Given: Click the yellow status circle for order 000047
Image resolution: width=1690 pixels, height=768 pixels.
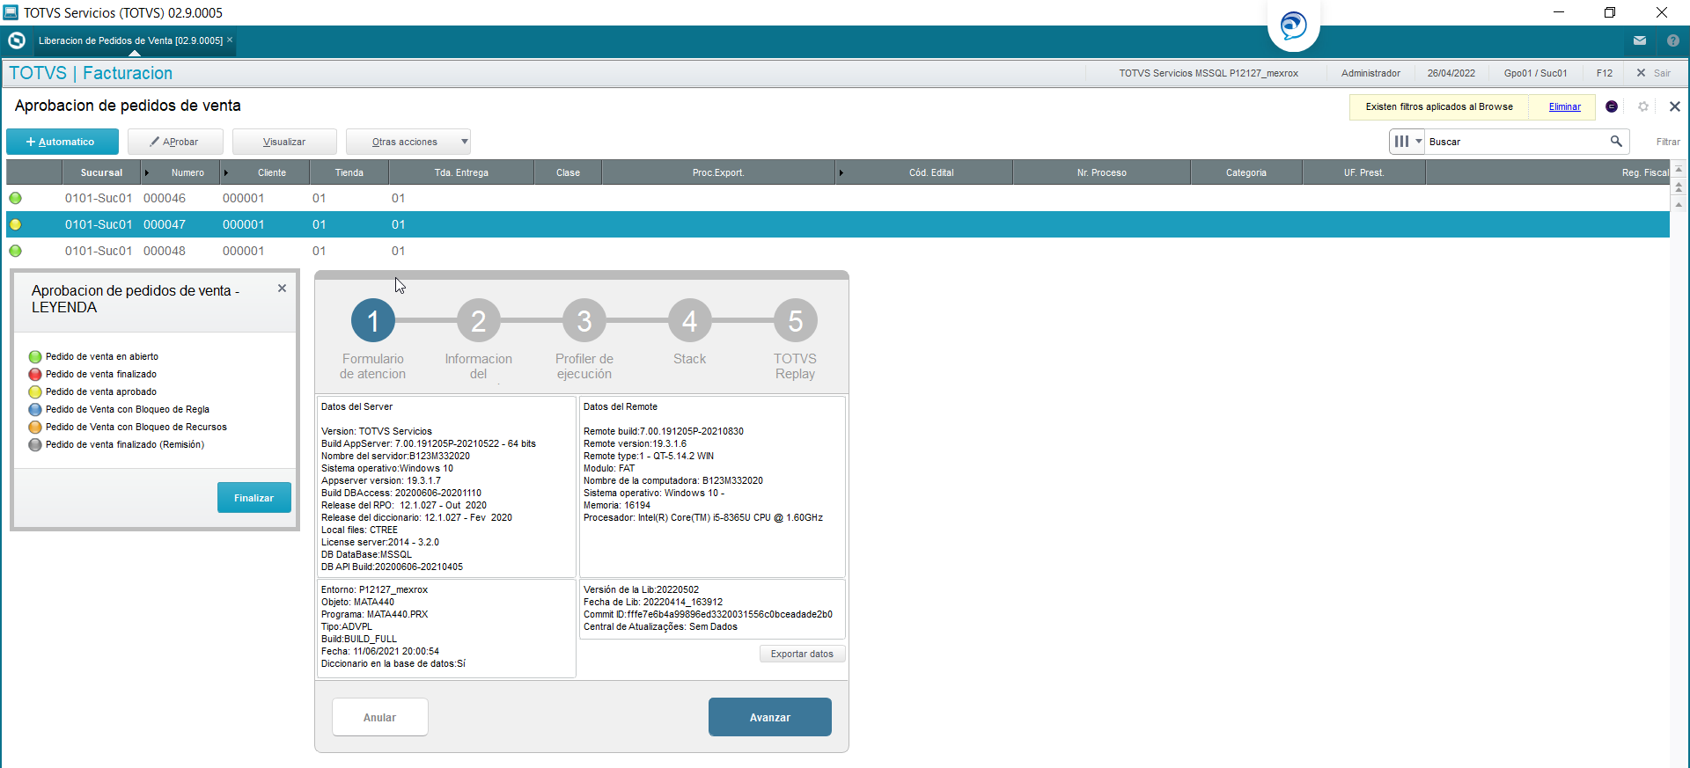Looking at the screenshot, I should pyautogui.click(x=15, y=224).
